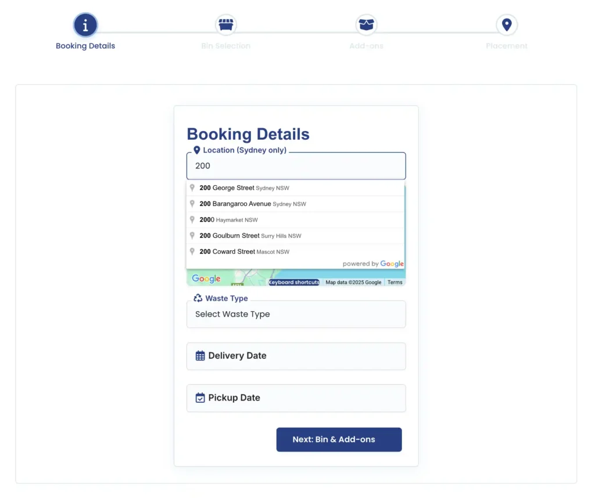The image size is (595, 498).
Task: Open the Select Waste Type dropdown
Action: click(296, 314)
